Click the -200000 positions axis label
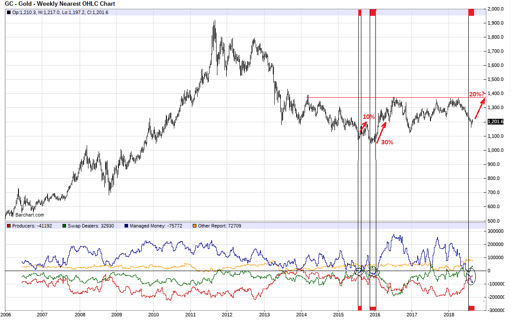This screenshot has height=323, width=511. (x=495, y=297)
